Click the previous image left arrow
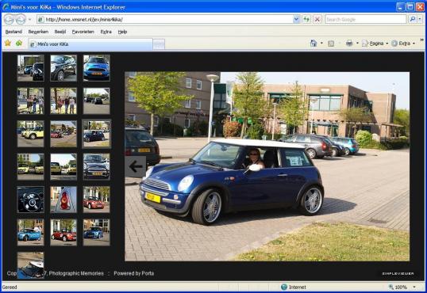 tap(136, 166)
